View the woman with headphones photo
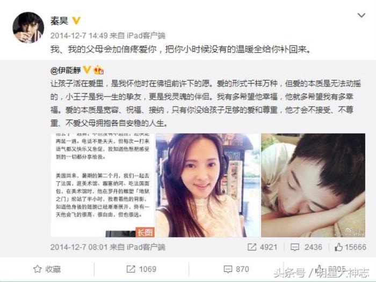 pos(208,185)
